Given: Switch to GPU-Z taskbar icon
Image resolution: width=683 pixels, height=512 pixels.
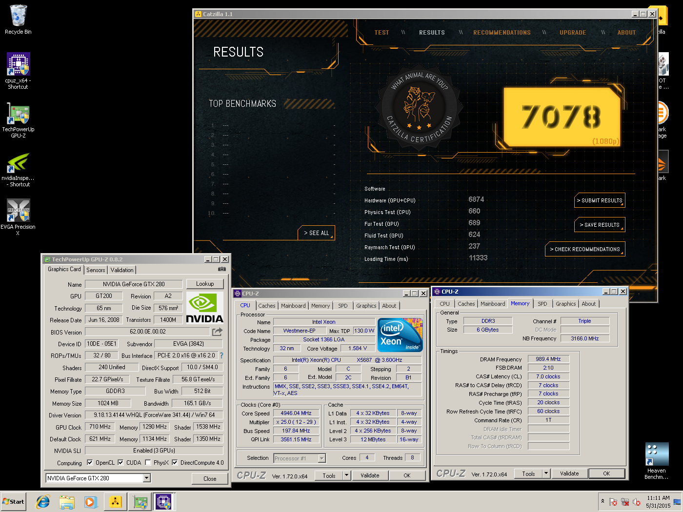Looking at the screenshot, I should click(x=140, y=501).
